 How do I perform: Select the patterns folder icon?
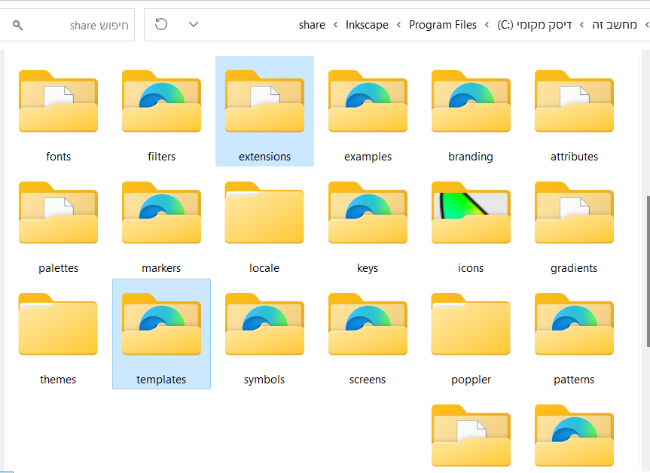coord(574,324)
